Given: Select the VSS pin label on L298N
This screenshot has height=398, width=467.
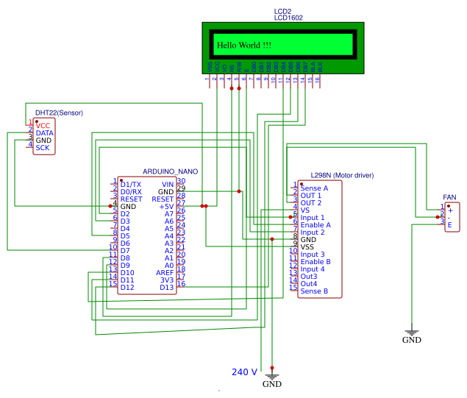Looking at the screenshot, I should (307, 247).
